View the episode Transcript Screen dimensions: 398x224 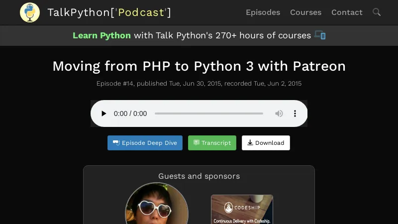(212, 143)
